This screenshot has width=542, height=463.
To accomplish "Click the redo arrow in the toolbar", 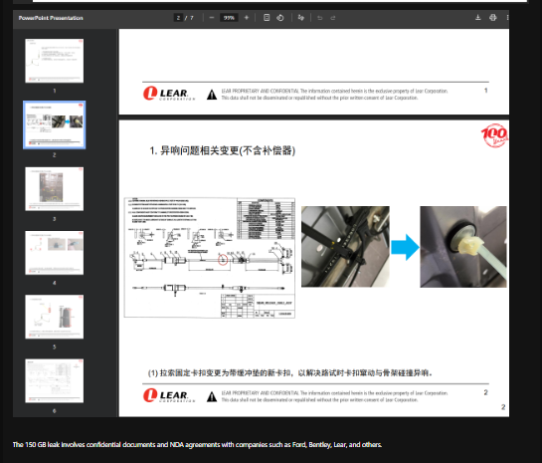I will pos(333,18).
